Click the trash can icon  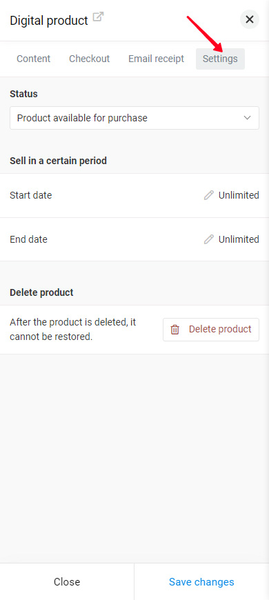(175, 330)
